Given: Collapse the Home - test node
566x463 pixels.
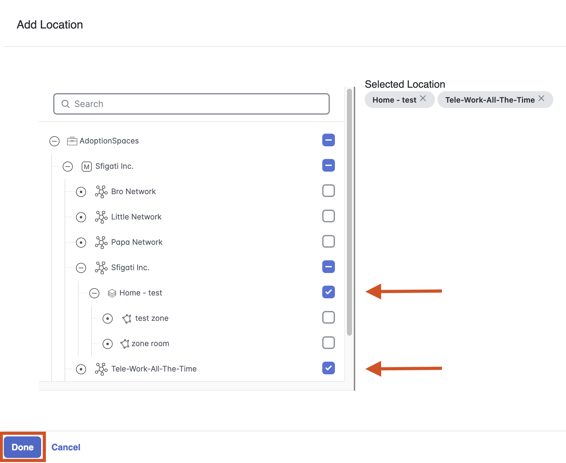Looking at the screenshot, I should [x=94, y=293].
